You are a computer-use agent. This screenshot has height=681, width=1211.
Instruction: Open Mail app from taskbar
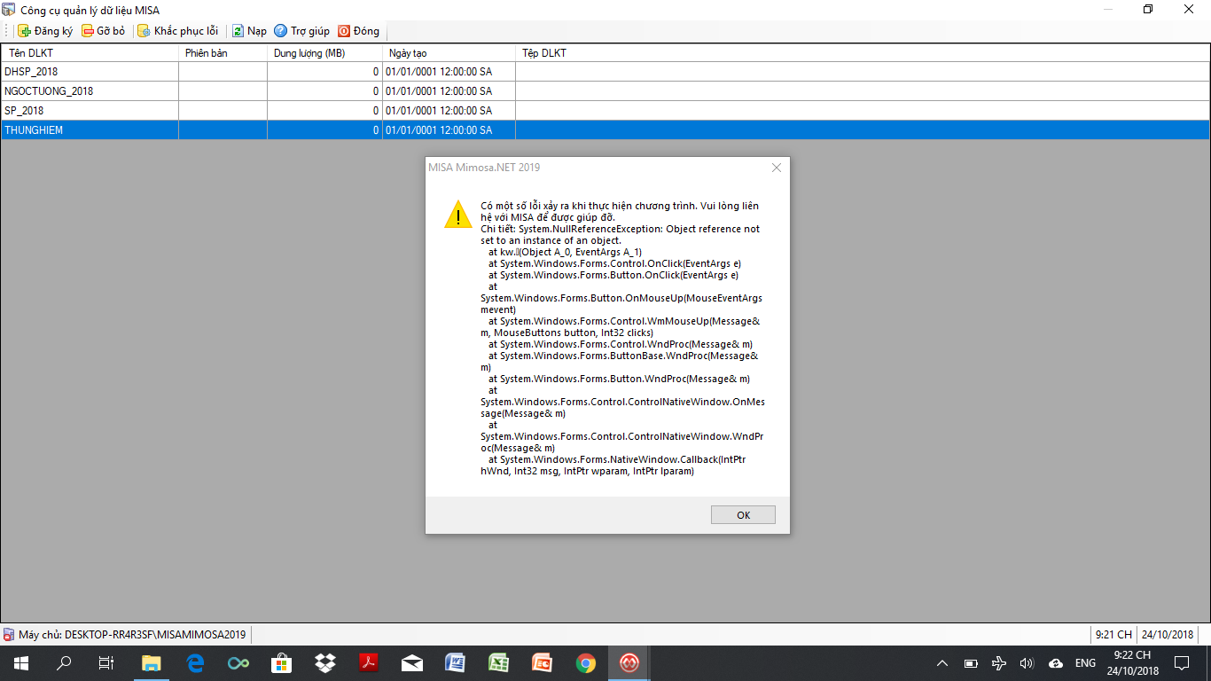pyautogui.click(x=412, y=663)
